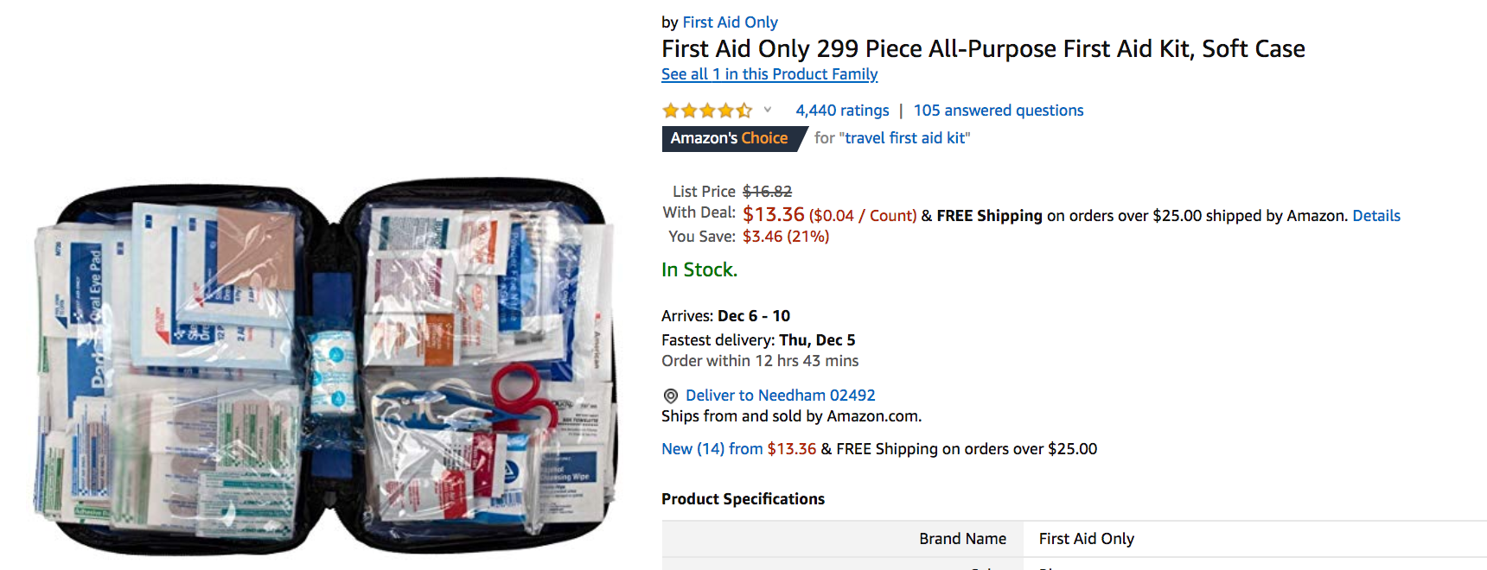Screen dimensions: 1487x570
Task: Click the product title heading
Action: [x=982, y=49]
